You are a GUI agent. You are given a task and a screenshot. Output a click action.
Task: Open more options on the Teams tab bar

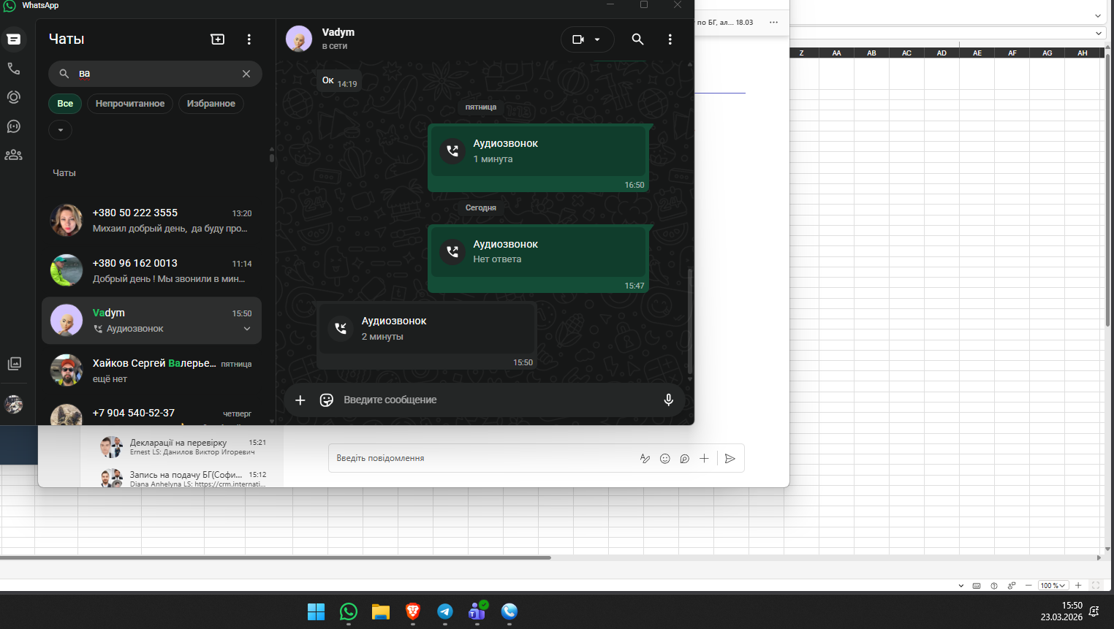coord(773,23)
